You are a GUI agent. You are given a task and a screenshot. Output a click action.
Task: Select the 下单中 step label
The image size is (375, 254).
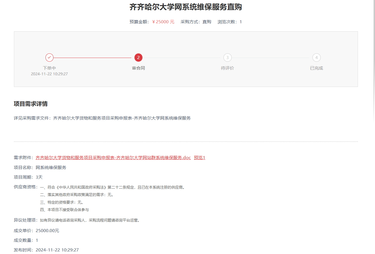click(49, 68)
